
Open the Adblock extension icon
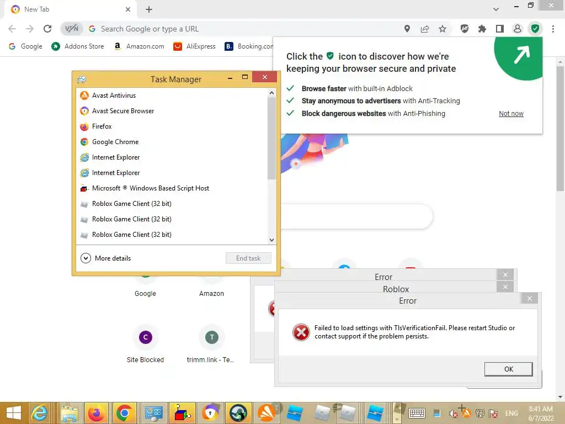click(465, 29)
